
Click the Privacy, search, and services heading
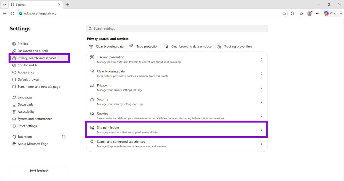[108, 39]
